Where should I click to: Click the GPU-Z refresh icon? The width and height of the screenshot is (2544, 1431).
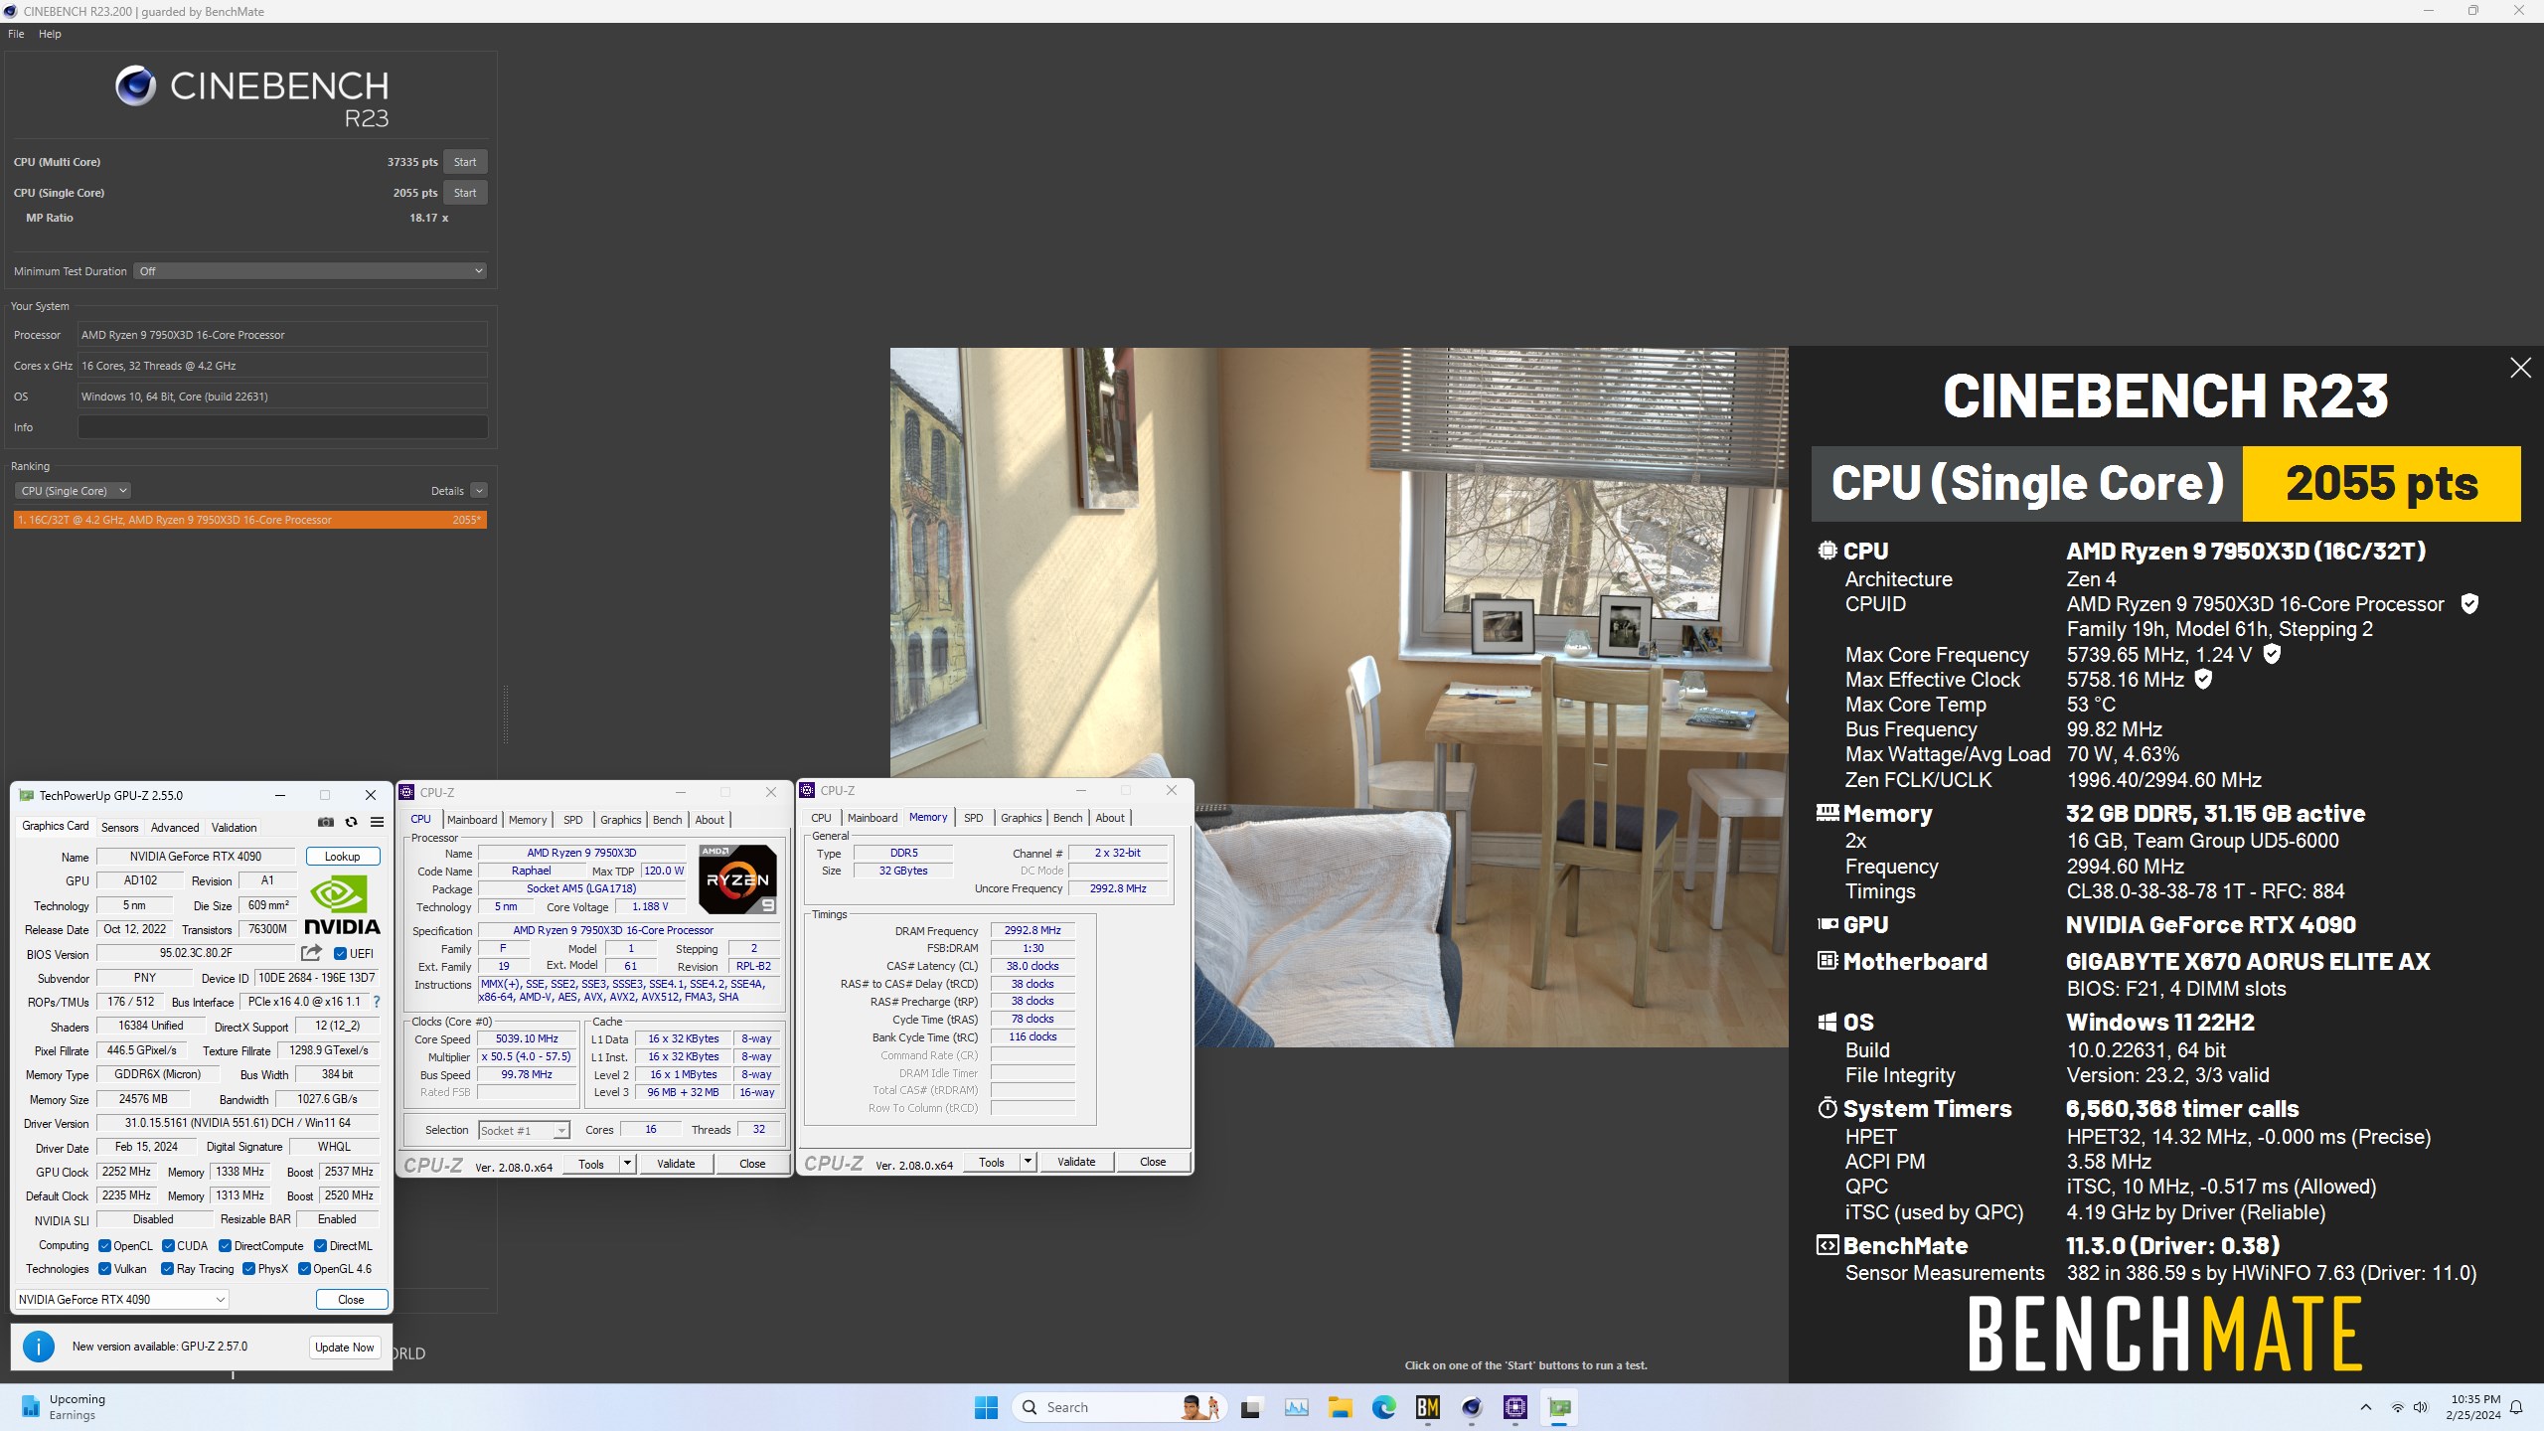pyautogui.click(x=351, y=822)
